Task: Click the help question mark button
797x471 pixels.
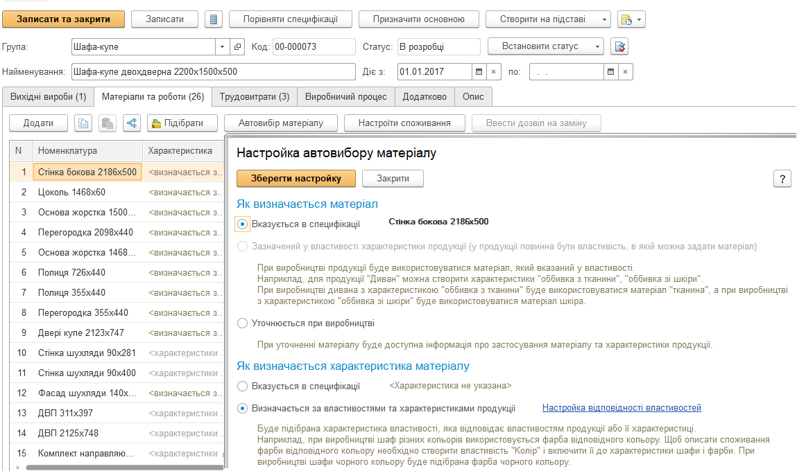Action: click(x=782, y=179)
